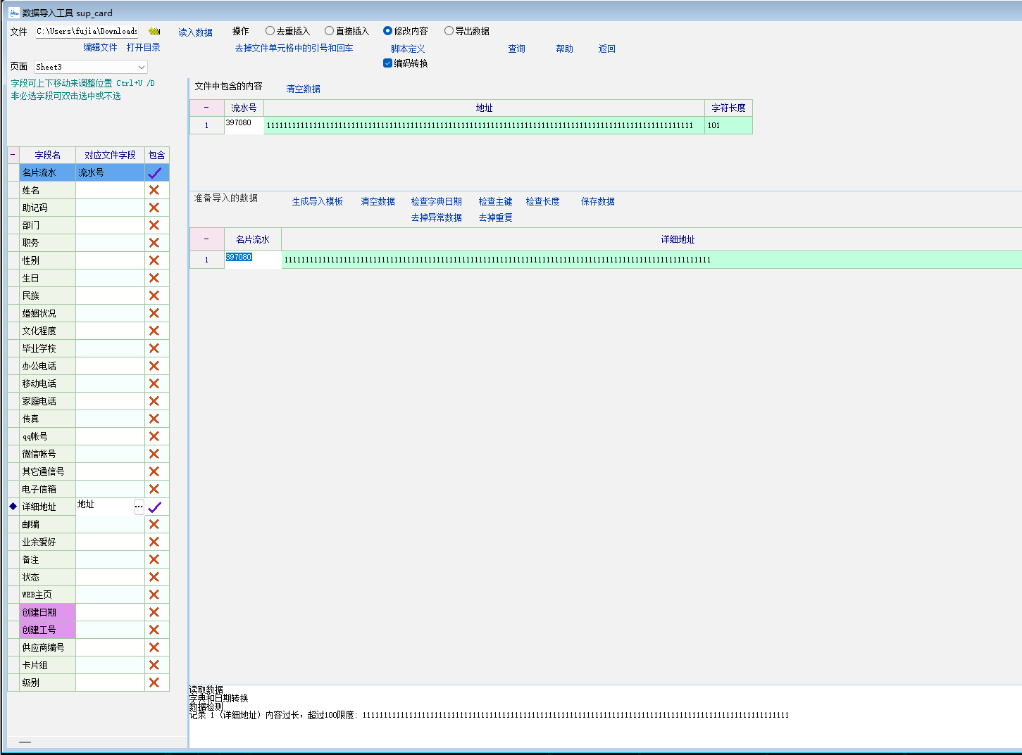
Task: Click the purple checkmark for 名片流水
Action: pyautogui.click(x=155, y=172)
